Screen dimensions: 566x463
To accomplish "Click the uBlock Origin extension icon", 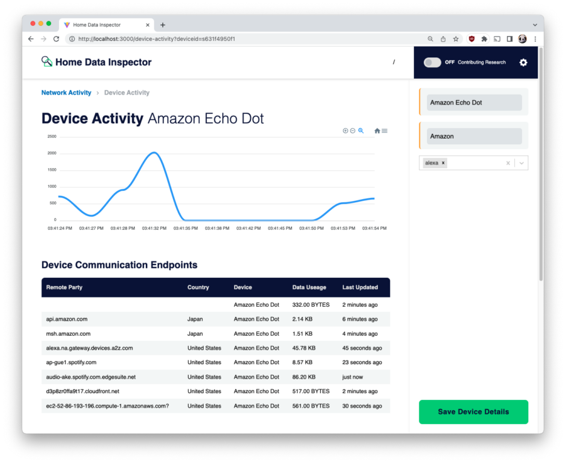I will 472,39.
